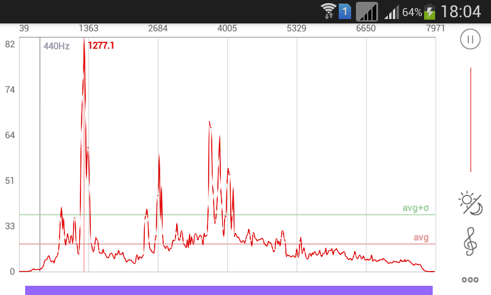
Task: Tap the Wi-Fi icon in status bar
Action: click(329, 11)
